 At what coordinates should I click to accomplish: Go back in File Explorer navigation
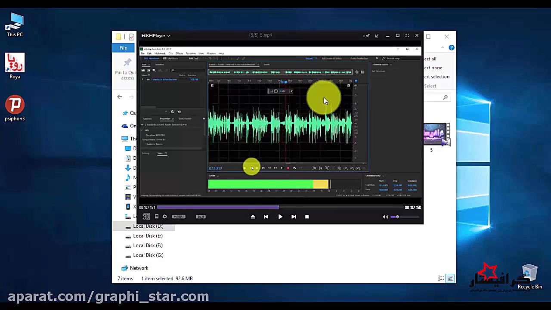click(120, 97)
